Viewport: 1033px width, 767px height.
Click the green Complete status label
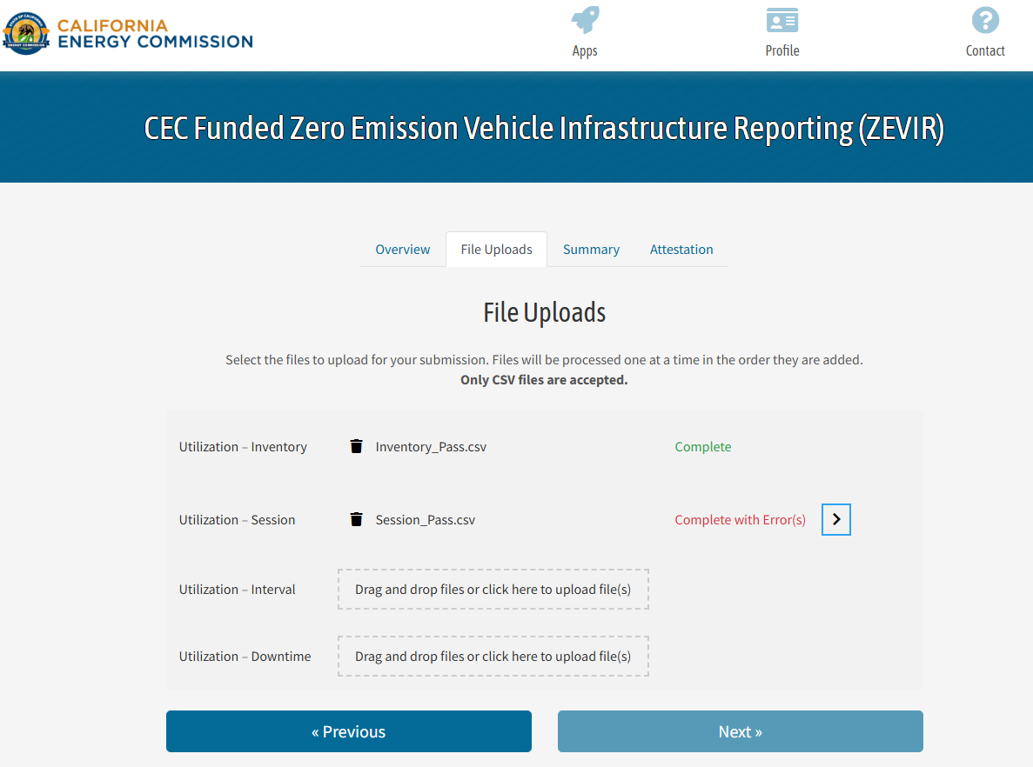[703, 446]
